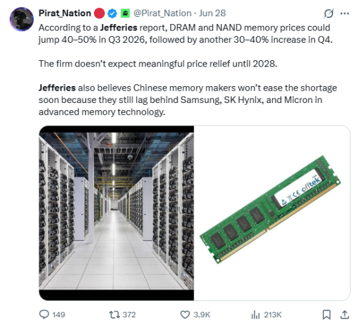Open the Pirat_Nation display name link

[x=65, y=13]
